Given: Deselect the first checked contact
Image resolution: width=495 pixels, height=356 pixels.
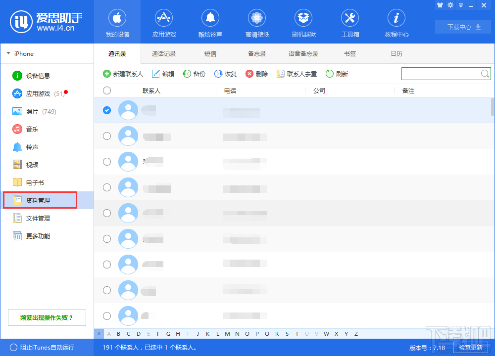Looking at the screenshot, I should coord(106,110).
